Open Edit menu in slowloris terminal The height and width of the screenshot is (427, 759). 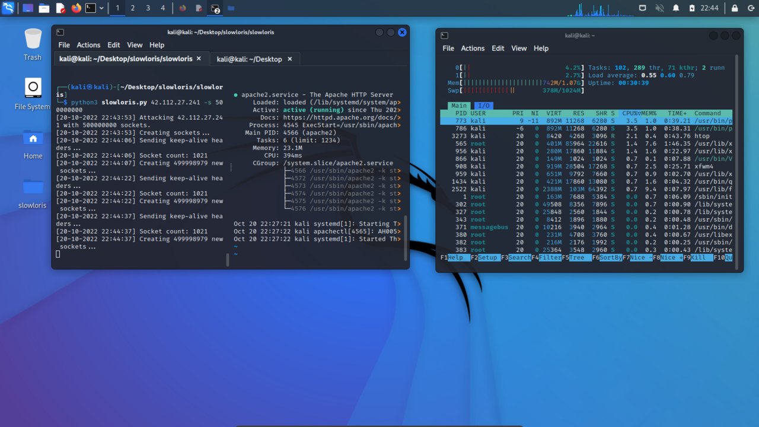click(x=114, y=45)
